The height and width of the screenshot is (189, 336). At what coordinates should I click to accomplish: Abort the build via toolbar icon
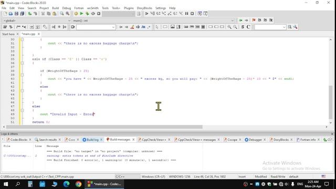pos(99,14)
